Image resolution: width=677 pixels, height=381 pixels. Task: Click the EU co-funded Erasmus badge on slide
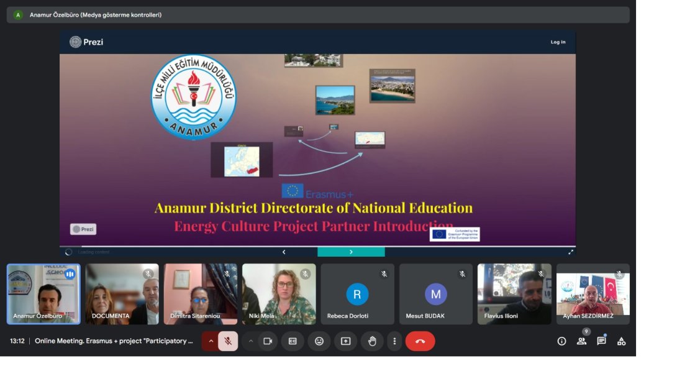click(x=455, y=234)
